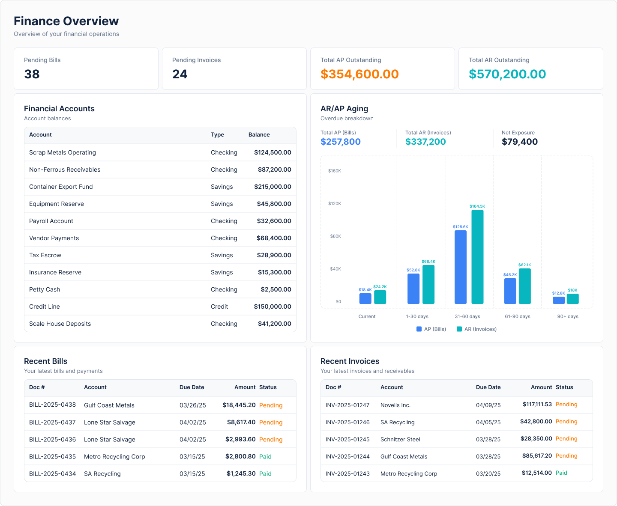Open bill BILL-2025-0437
This screenshot has height=506, width=617.
pos(160,422)
